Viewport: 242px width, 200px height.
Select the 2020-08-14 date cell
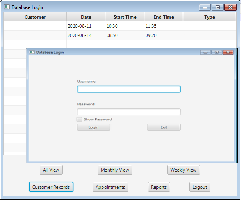coord(86,35)
